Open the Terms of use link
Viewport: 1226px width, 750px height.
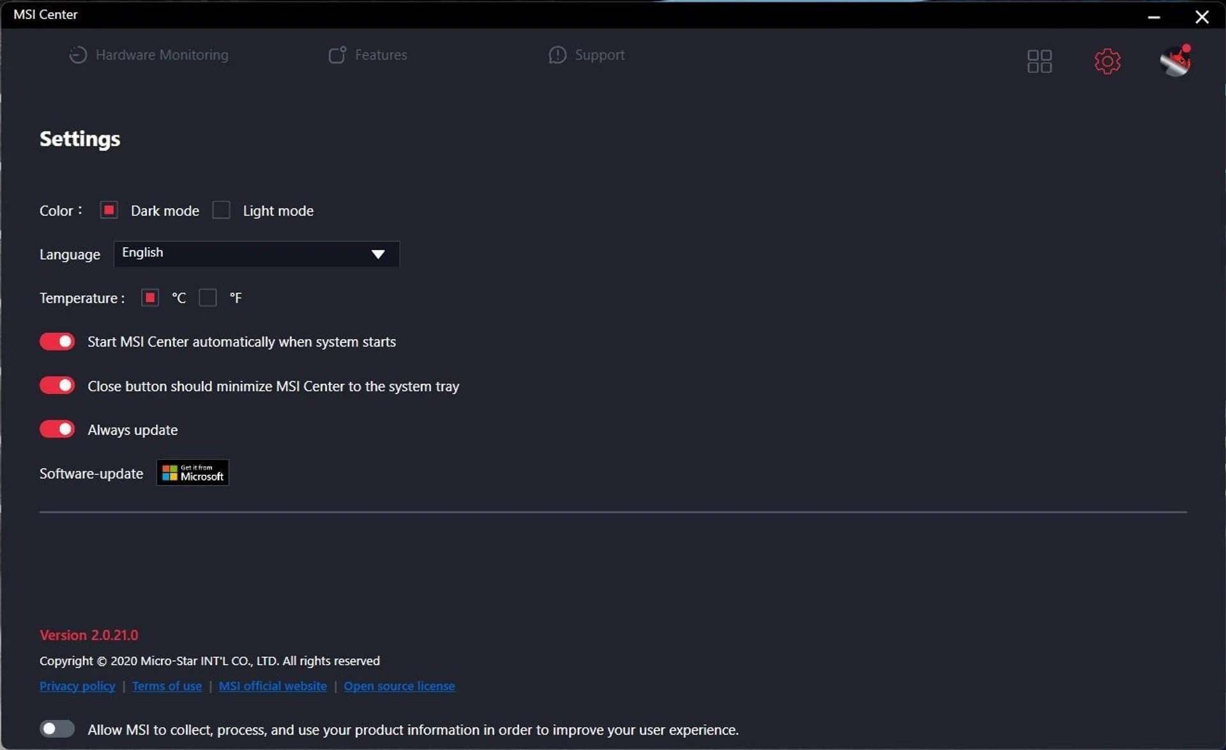167,685
